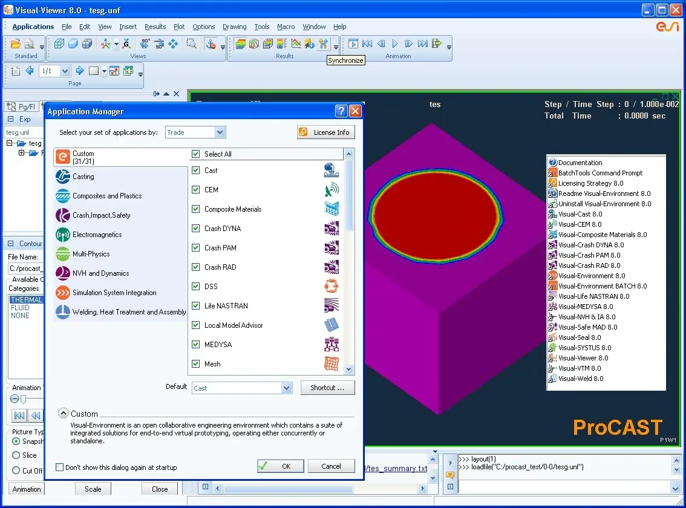This screenshot has width=686, height=508.
Task: Click the Casting category icon
Action: (x=62, y=177)
